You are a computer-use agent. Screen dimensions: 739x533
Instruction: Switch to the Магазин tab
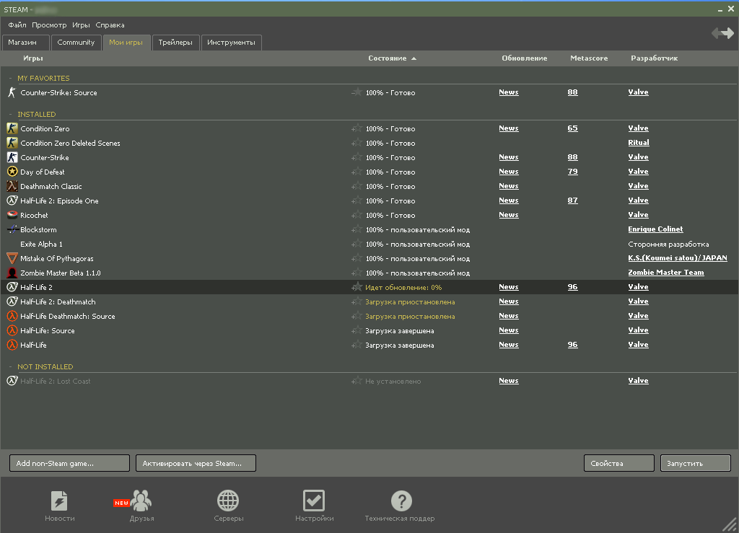(x=25, y=43)
